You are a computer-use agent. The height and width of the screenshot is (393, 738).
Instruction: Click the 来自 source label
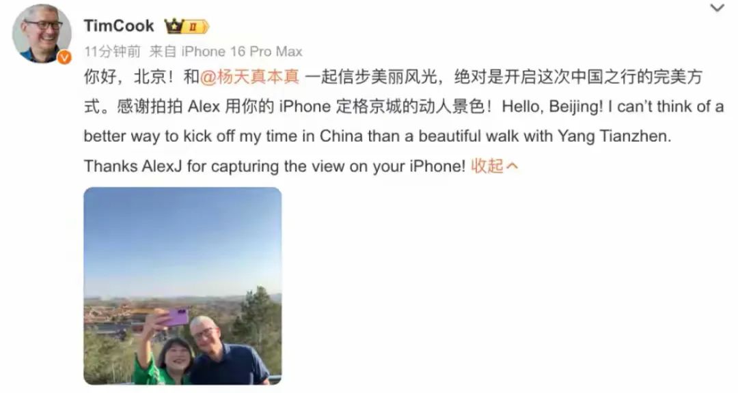click(163, 51)
